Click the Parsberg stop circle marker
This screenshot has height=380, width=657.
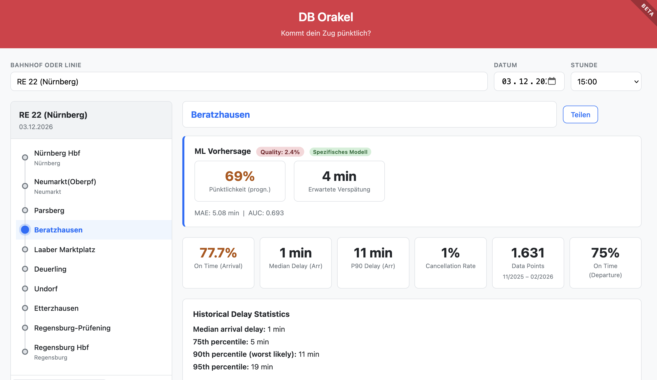25,210
